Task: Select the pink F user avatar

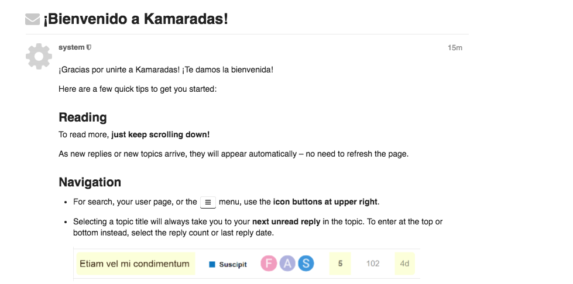Action: 269,263
